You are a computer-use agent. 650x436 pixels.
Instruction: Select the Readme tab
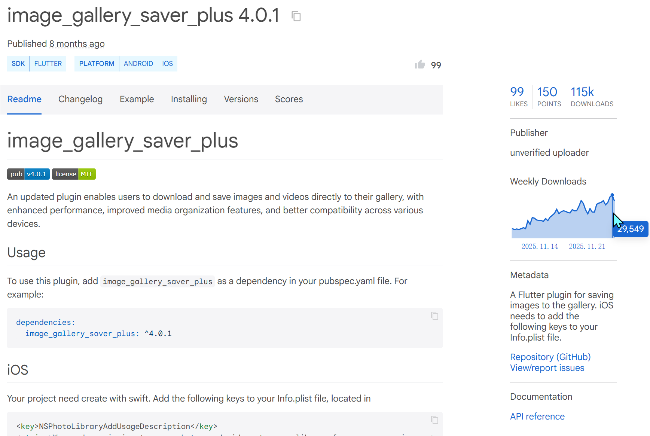pyautogui.click(x=24, y=99)
